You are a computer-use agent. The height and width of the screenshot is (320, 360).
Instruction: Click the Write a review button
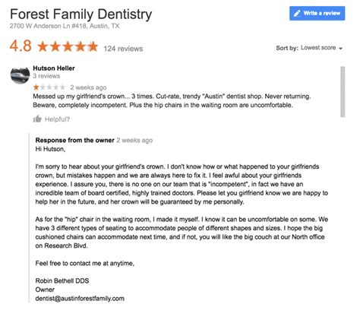(317, 13)
